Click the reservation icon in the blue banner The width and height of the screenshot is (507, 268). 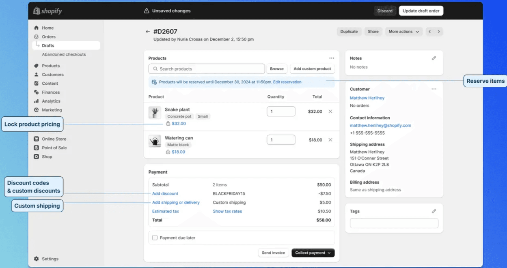pos(154,82)
